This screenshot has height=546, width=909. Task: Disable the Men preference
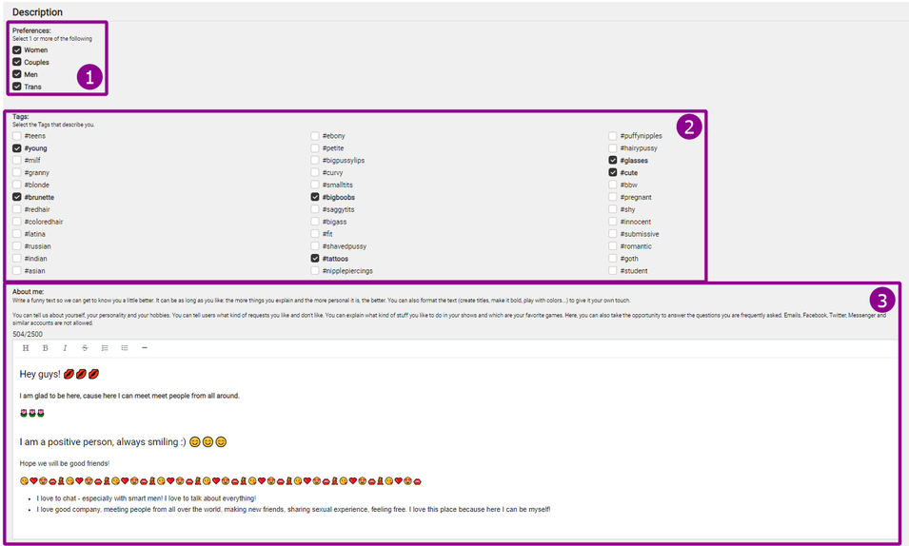pos(17,74)
